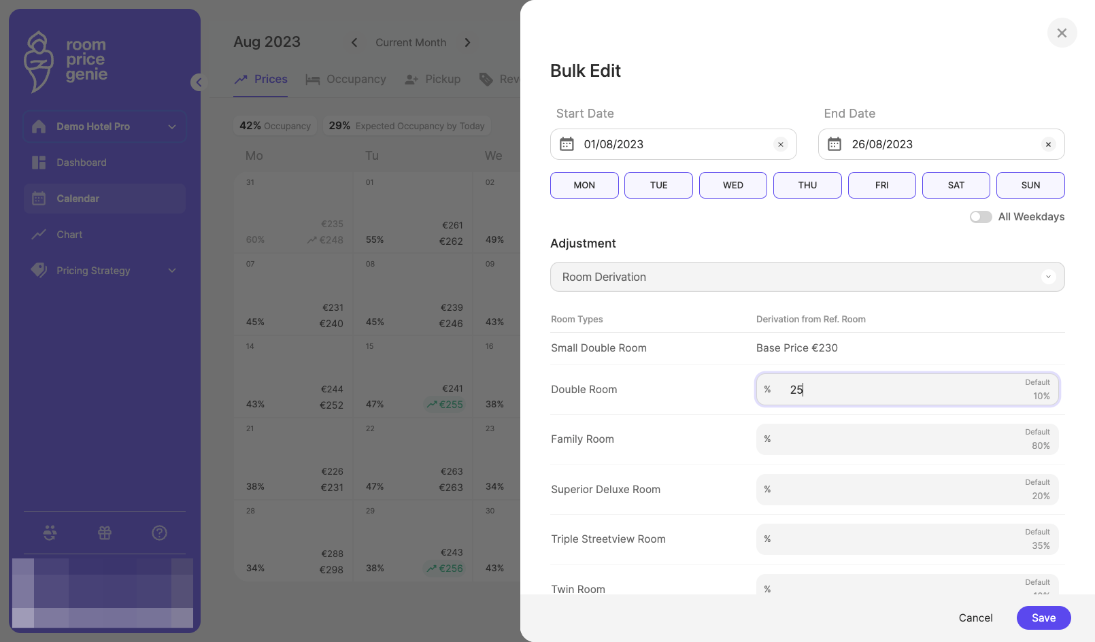Image resolution: width=1095 pixels, height=642 pixels.
Task: Toggle the SAT weekday button
Action: (x=956, y=185)
